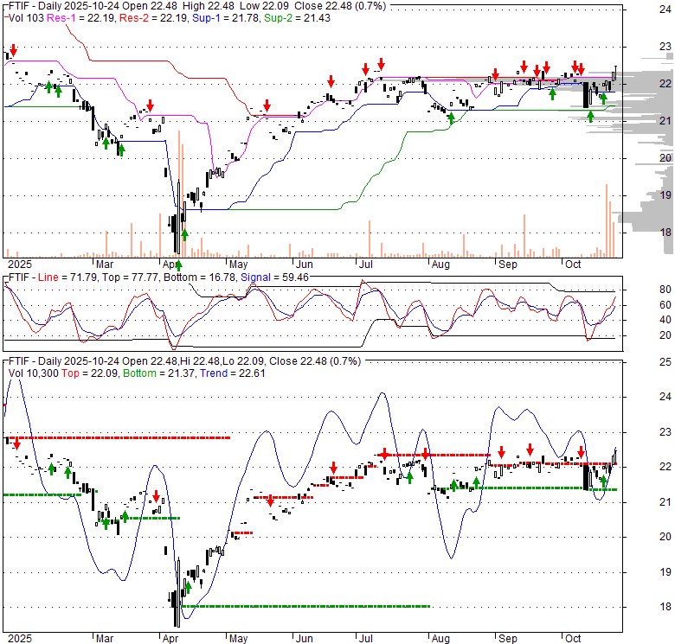
Task: Click the green up arrow in August on top chart
Action: [x=451, y=118]
